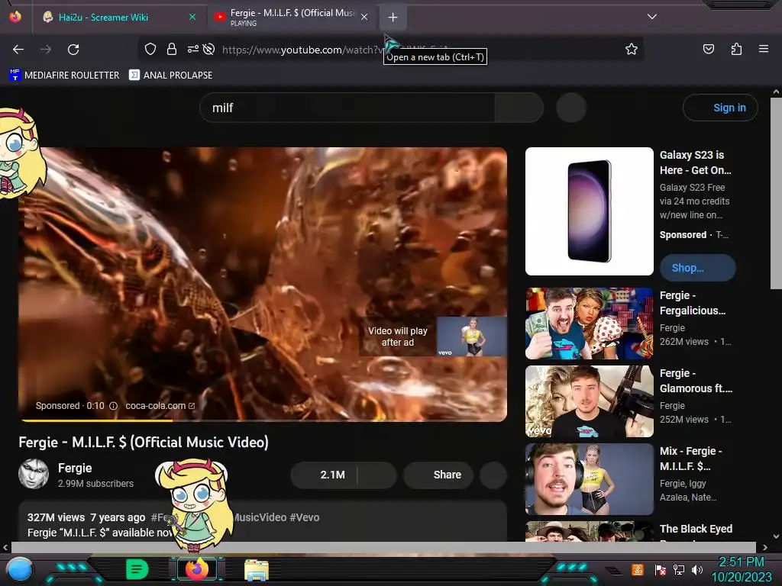Click the scroll up arrow at top right

click(776, 92)
